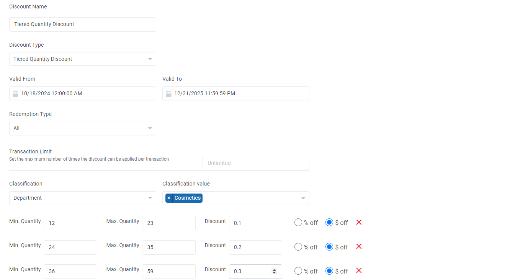
Task: Click the Valid To calendar icon
Action: pyautogui.click(x=168, y=94)
